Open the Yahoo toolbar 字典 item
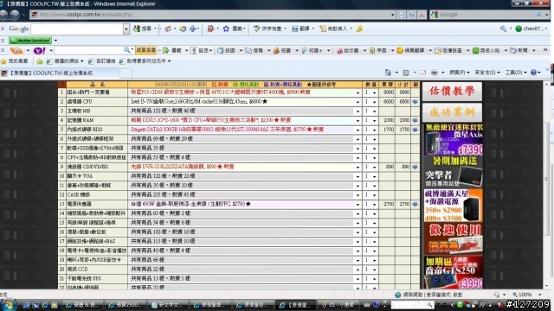 [378, 51]
